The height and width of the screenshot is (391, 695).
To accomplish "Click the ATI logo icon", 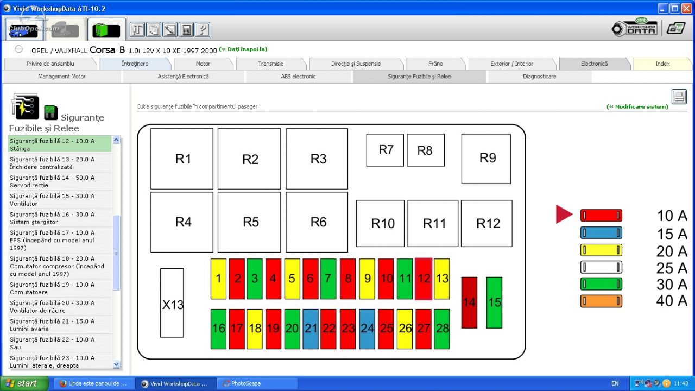I will pyautogui.click(x=676, y=29).
